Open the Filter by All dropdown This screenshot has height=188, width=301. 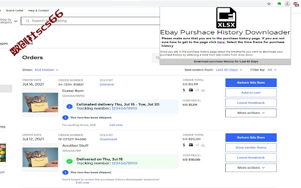[x=272, y=70]
